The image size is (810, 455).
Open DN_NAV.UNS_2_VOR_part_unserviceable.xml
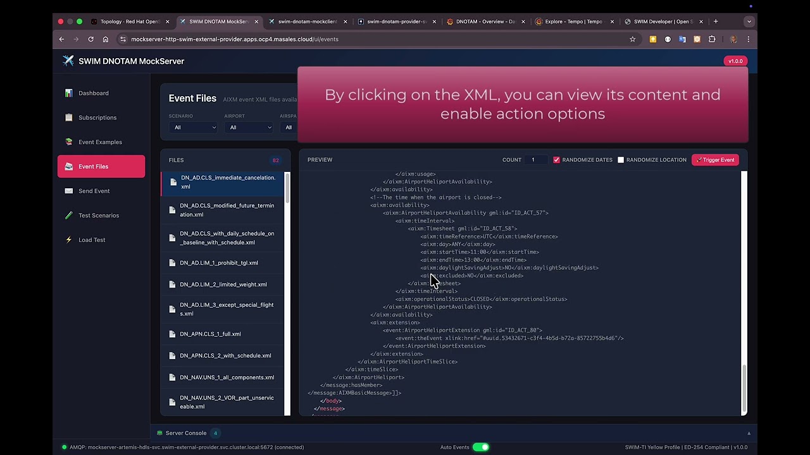[x=223, y=402]
